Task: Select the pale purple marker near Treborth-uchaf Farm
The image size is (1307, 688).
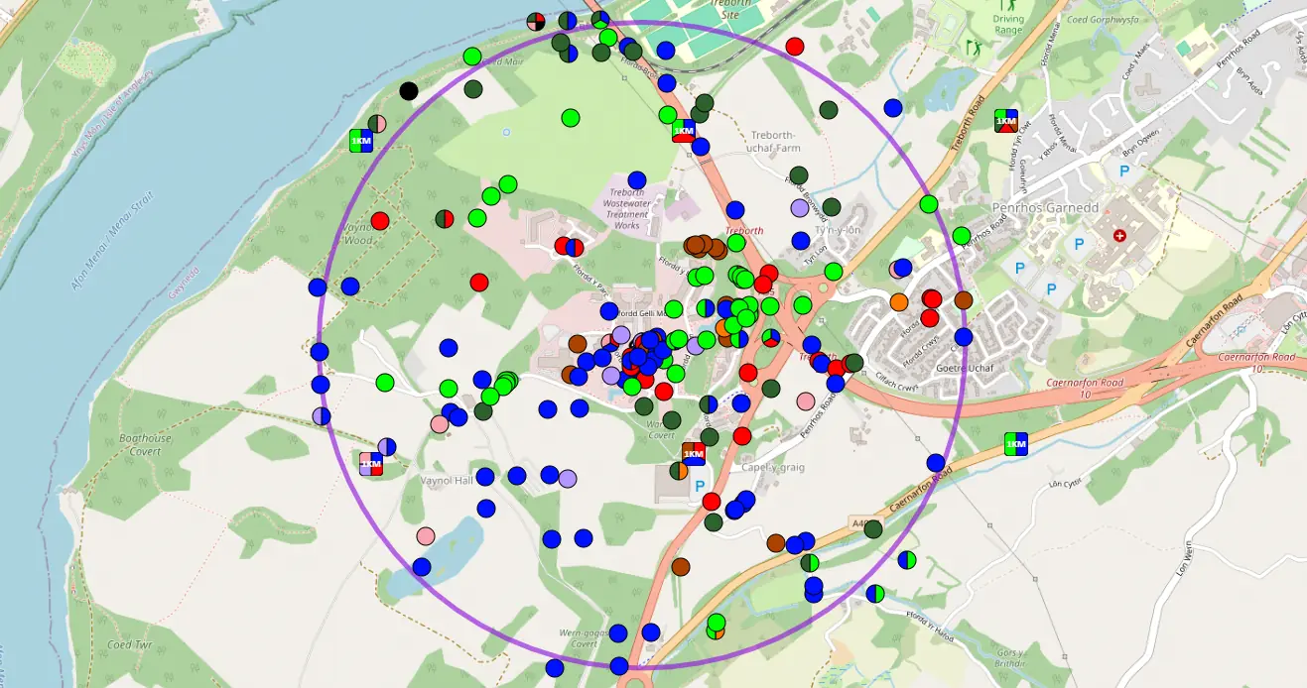Action: 801,208
